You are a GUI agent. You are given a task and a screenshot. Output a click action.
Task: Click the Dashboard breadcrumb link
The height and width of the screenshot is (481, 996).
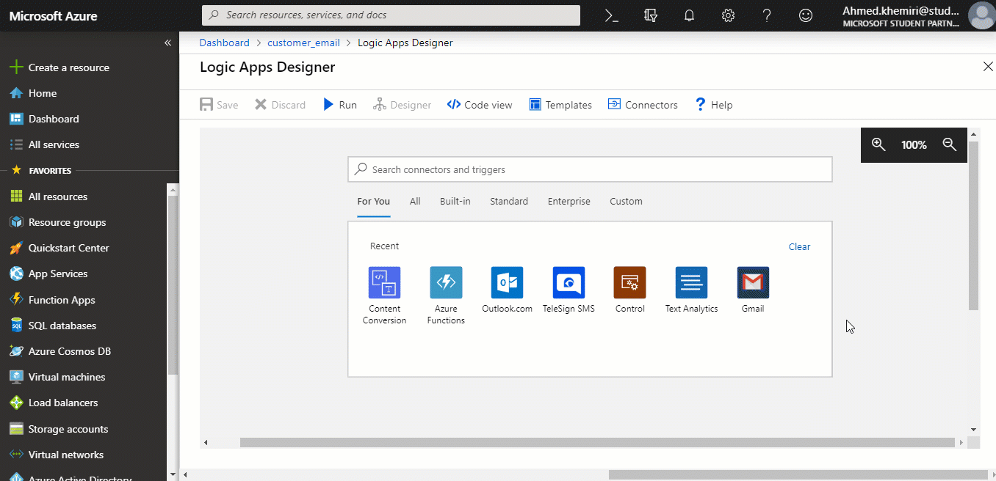(224, 43)
